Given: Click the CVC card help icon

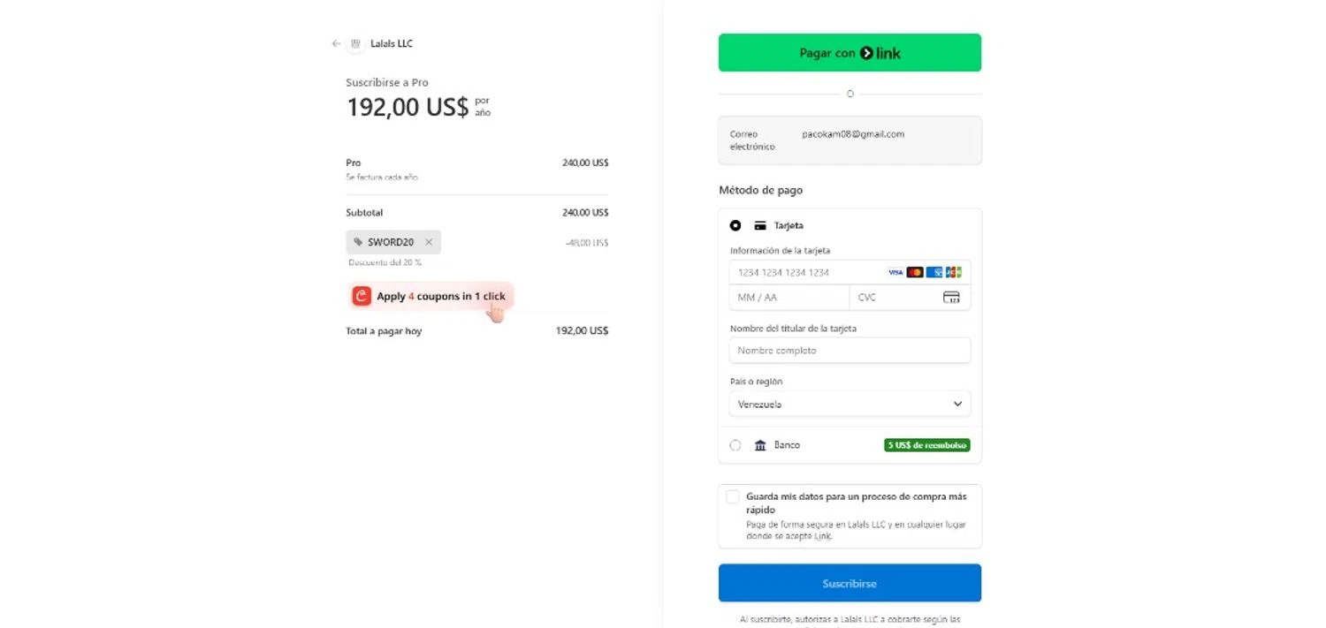Looking at the screenshot, I should click(x=951, y=298).
